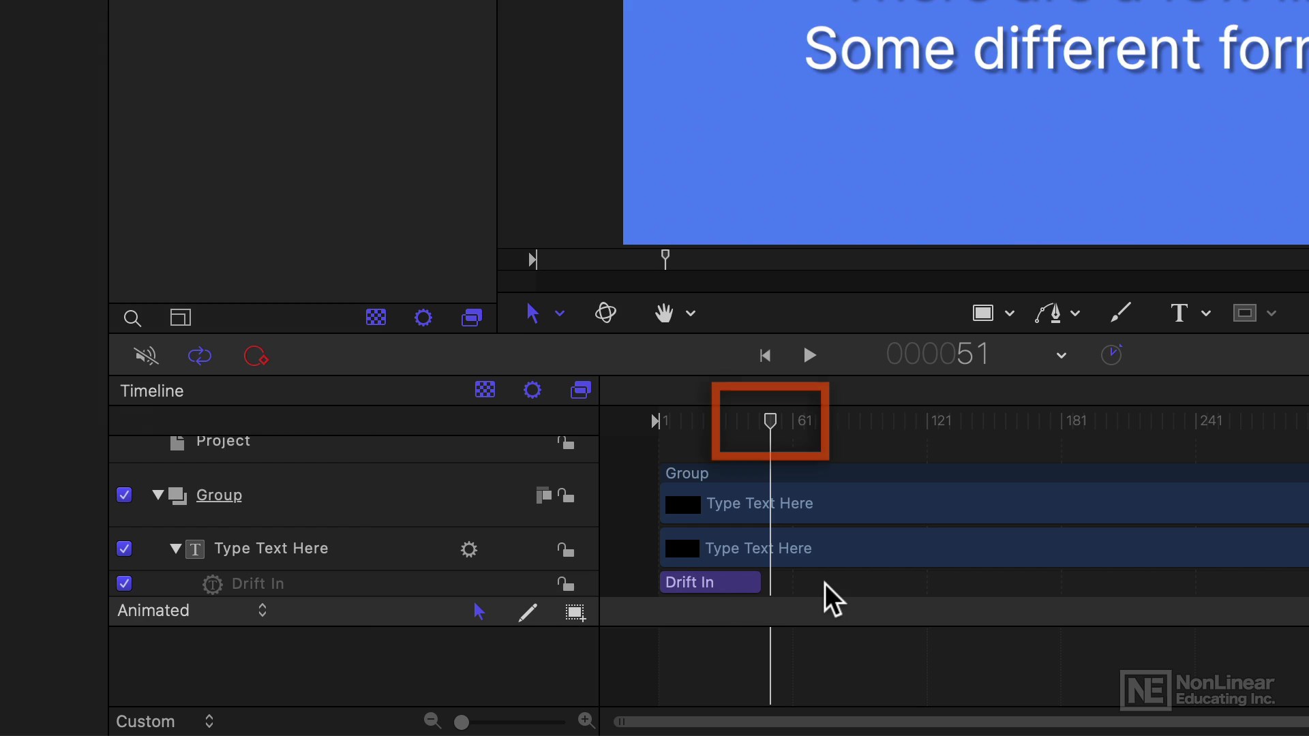1309x736 pixels.
Task: Select the 3D Transform tool
Action: (605, 313)
